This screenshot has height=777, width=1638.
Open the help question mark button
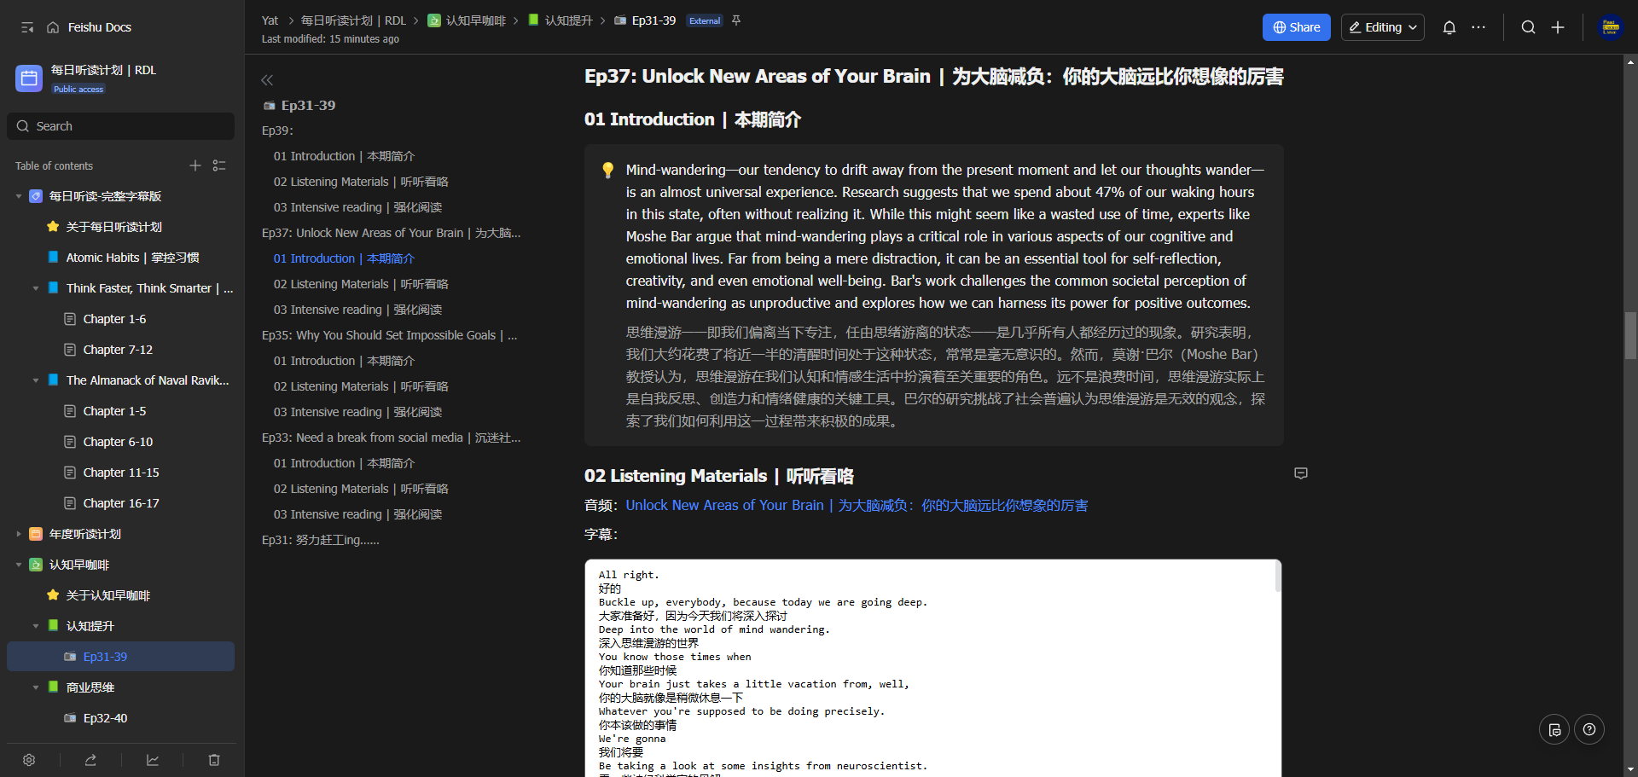point(1589,729)
